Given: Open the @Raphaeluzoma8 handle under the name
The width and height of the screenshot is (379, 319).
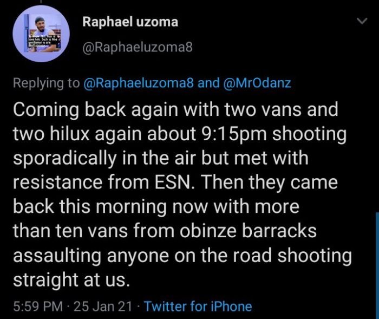Looking at the screenshot, I should tap(138, 47).
